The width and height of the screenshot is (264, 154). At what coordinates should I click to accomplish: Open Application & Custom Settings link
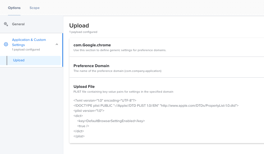point(29,42)
